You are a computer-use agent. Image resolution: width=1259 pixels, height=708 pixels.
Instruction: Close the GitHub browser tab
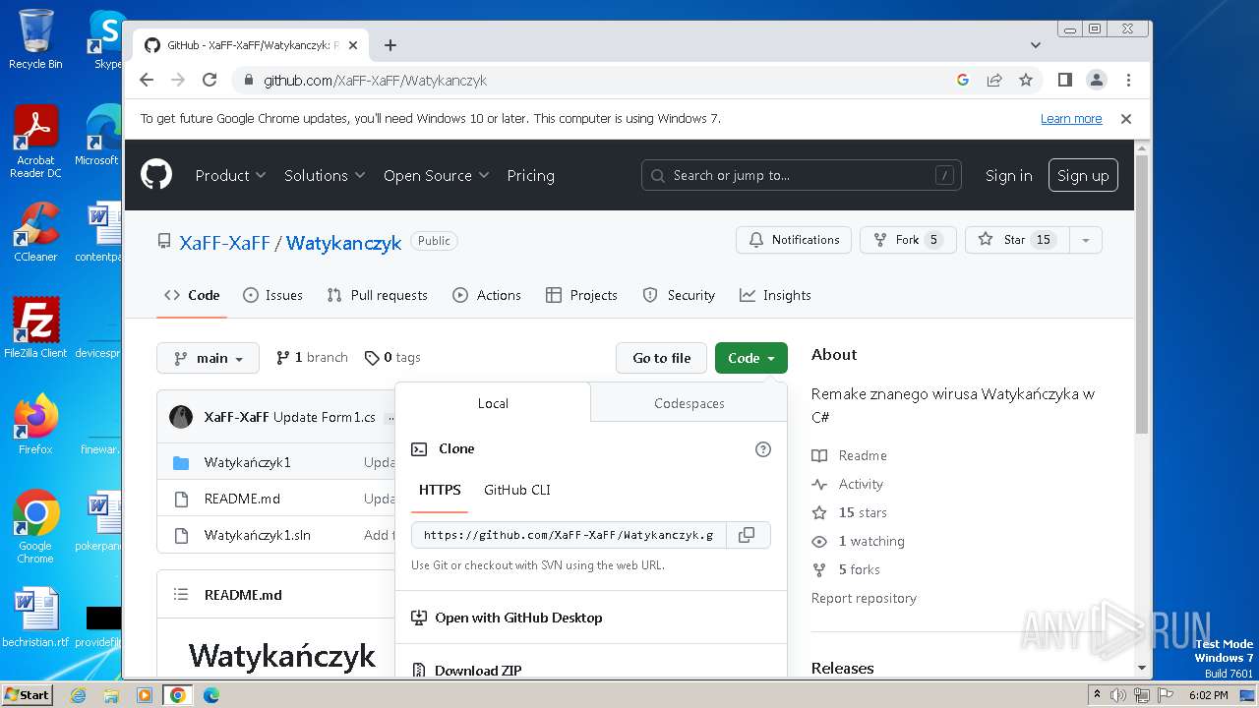pos(354,45)
